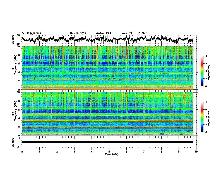Click the time axis tick label "4"
The width and height of the screenshot is (221, 170).
click(x=92, y=152)
